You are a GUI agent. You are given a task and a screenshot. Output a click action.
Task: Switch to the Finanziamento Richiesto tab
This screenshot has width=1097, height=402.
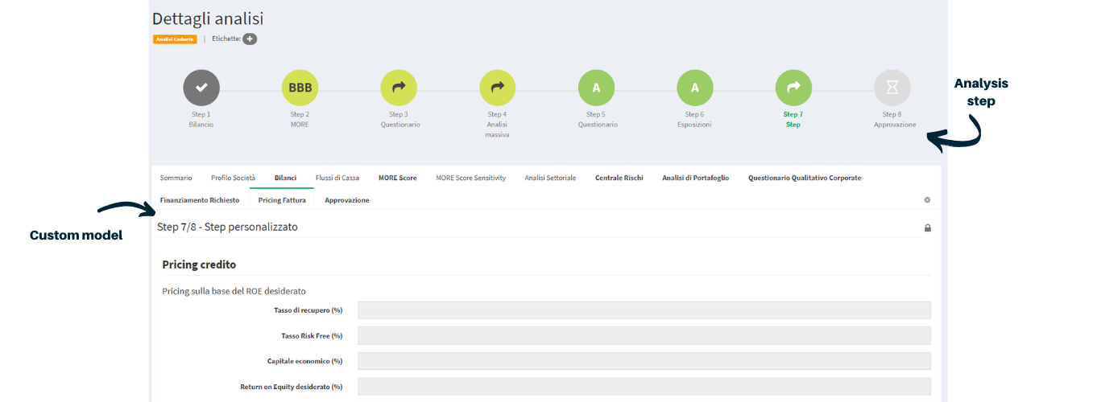(x=200, y=200)
